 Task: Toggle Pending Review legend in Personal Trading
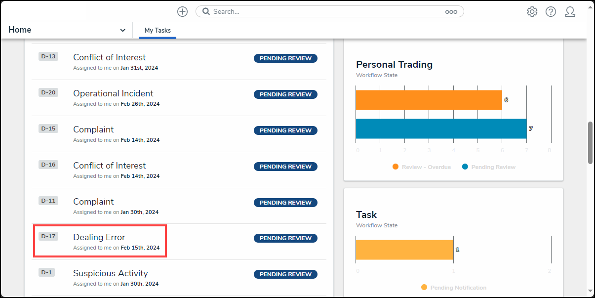[489, 167]
